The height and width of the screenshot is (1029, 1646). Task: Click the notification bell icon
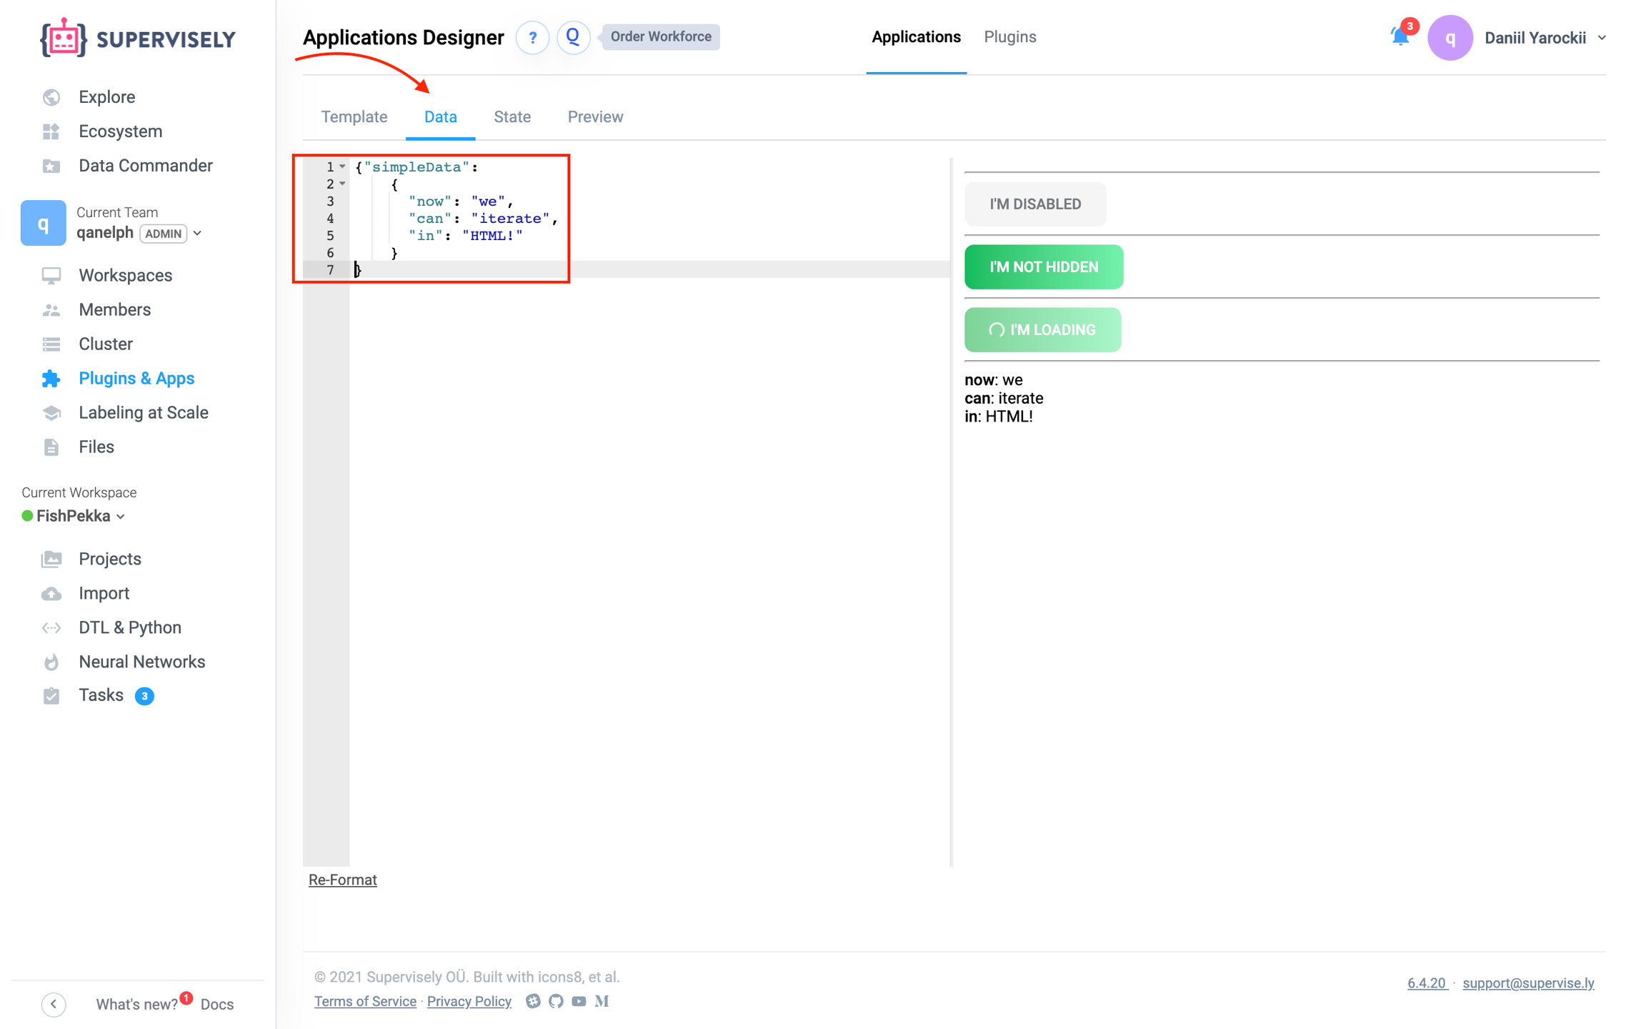click(x=1400, y=36)
